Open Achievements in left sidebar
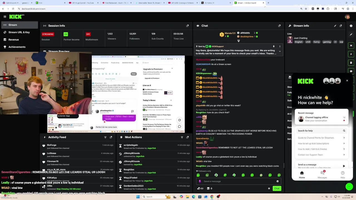 19,47
